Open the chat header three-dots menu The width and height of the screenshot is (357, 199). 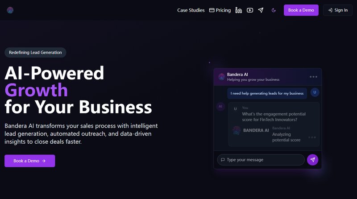(313, 77)
